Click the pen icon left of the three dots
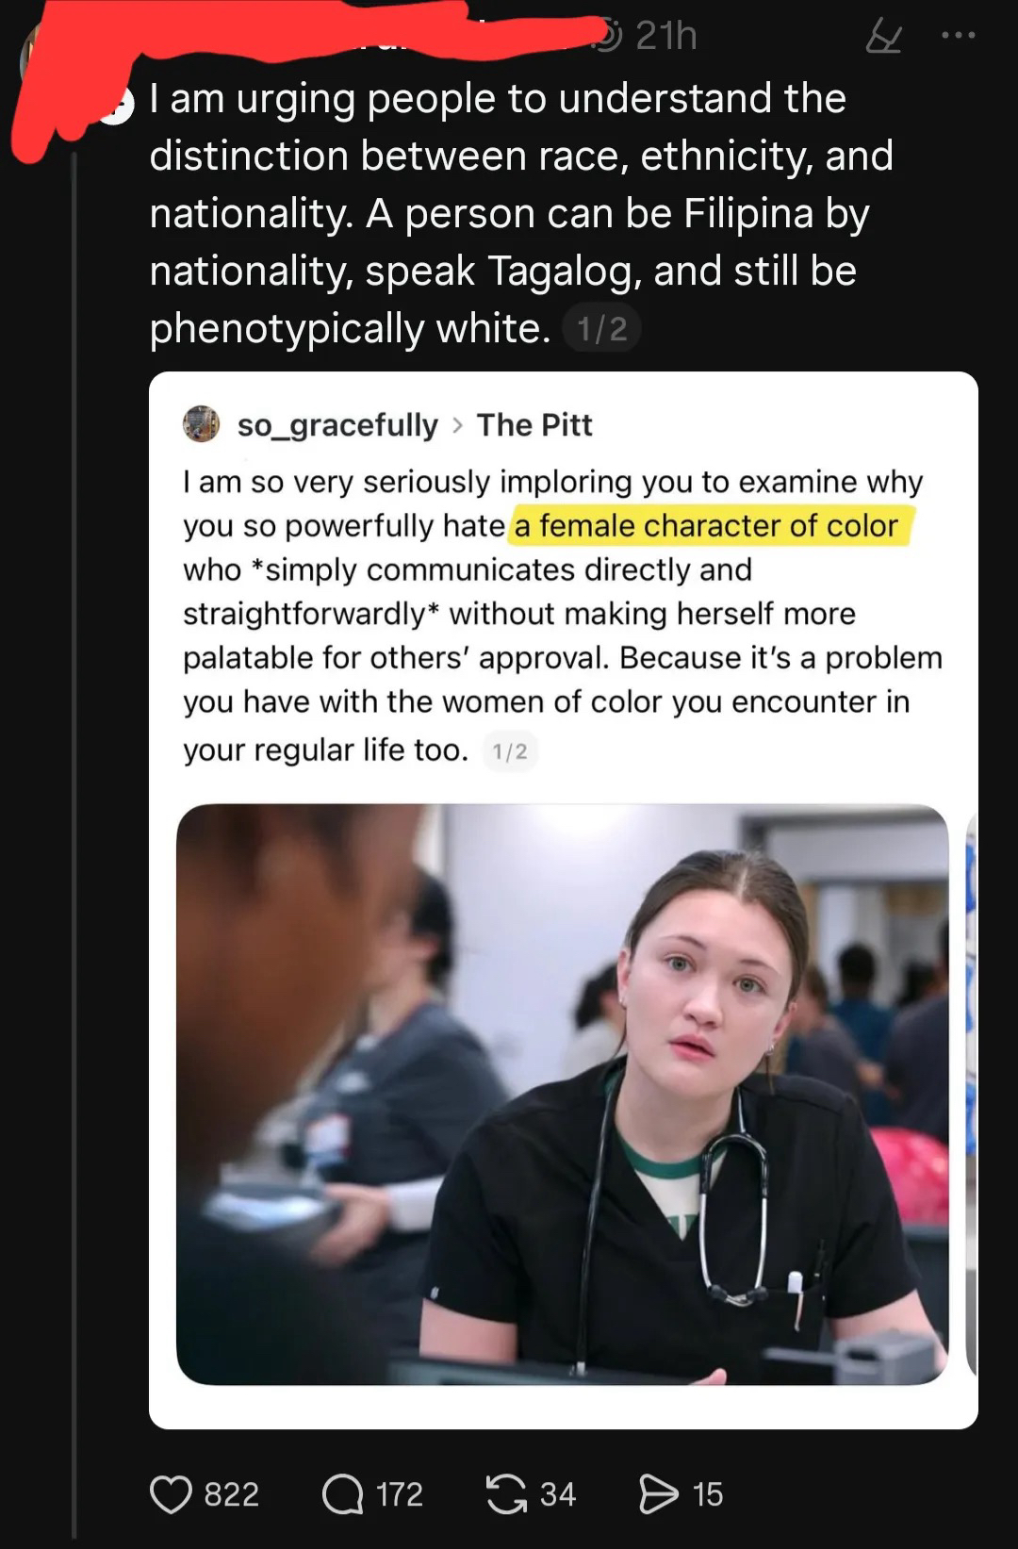The image size is (1018, 1549). (883, 37)
